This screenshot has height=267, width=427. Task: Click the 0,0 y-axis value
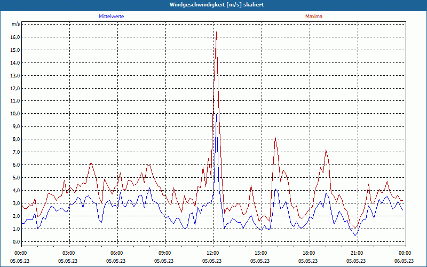click(16, 242)
